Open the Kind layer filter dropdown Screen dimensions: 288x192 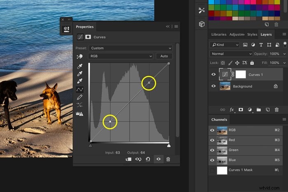[225, 45]
